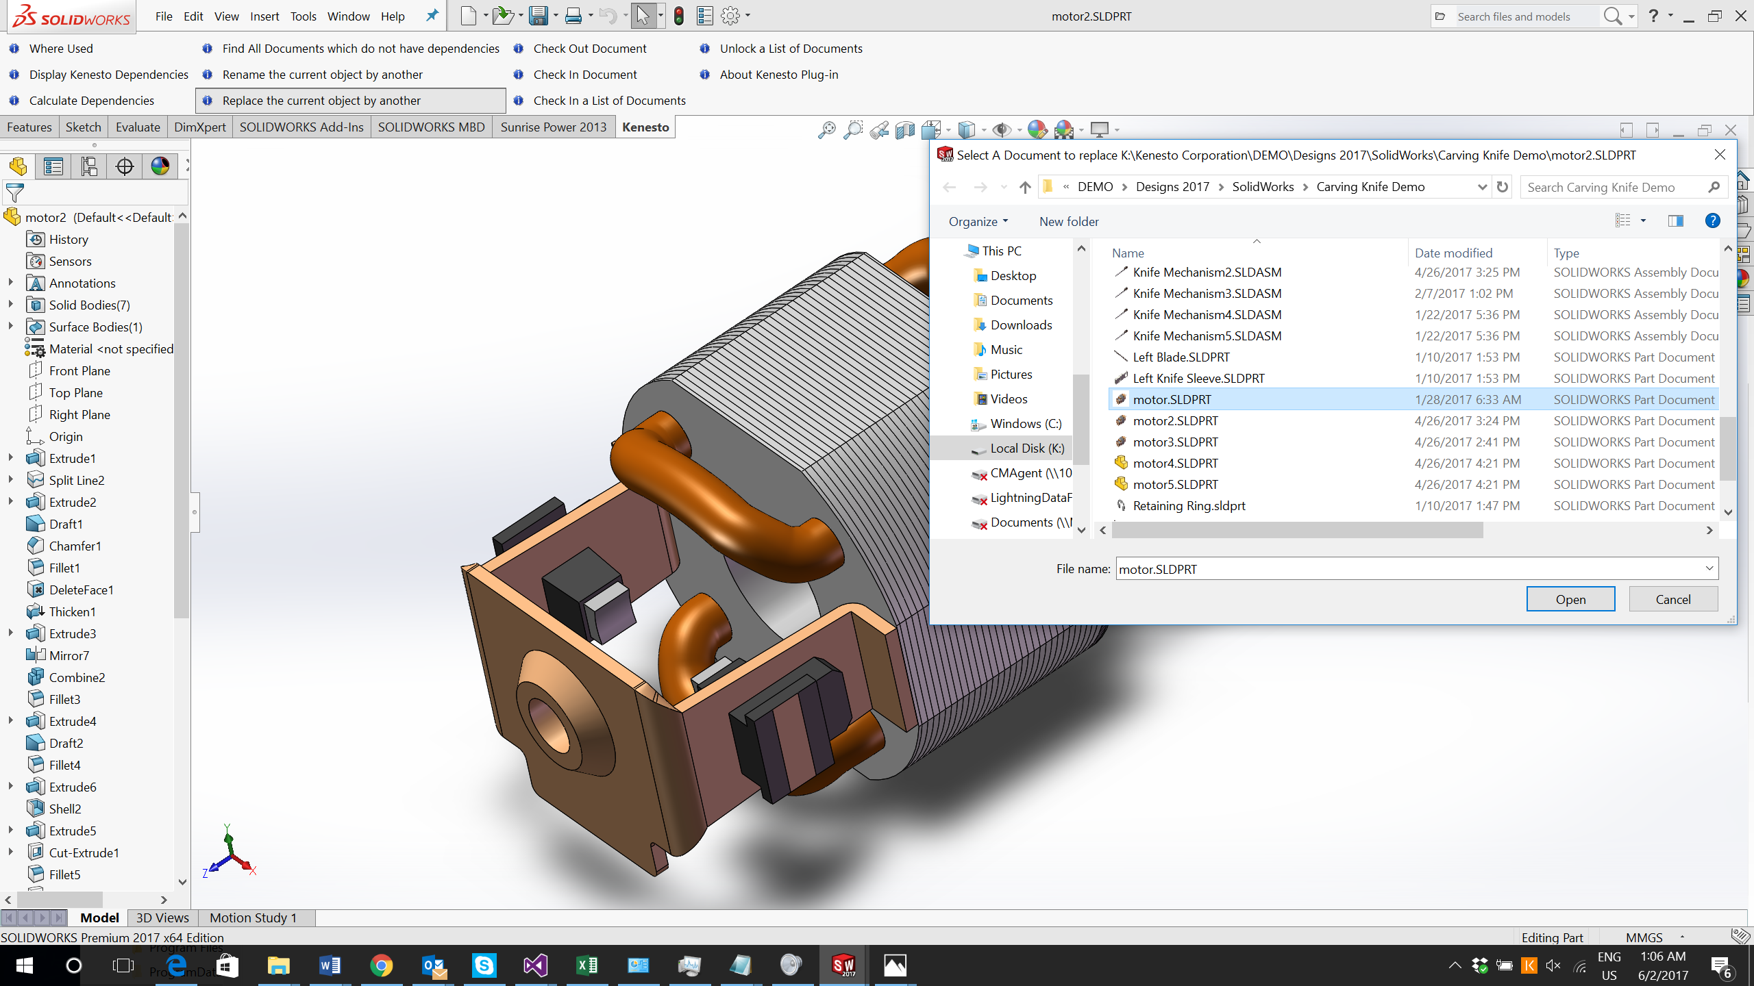Go up one folder level in dialog
This screenshot has height=986, width=1754.
pyautogui.click(x=1025, y=187)
